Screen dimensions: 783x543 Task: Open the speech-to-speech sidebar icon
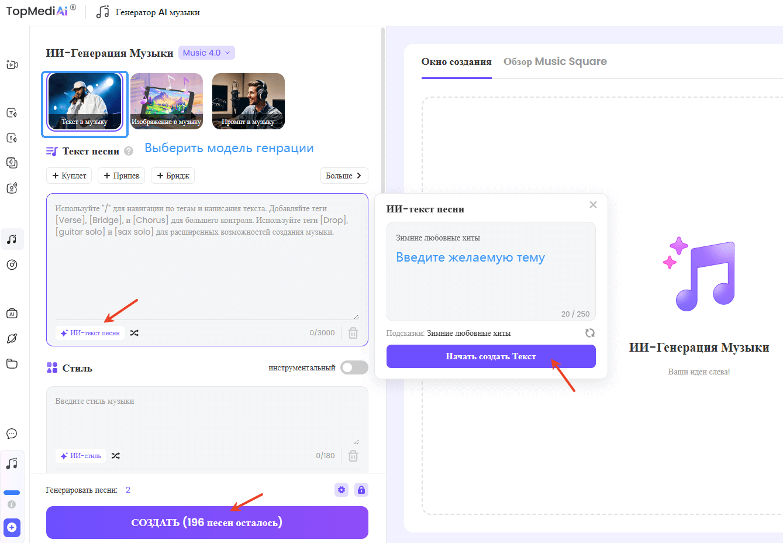[12, 138]
